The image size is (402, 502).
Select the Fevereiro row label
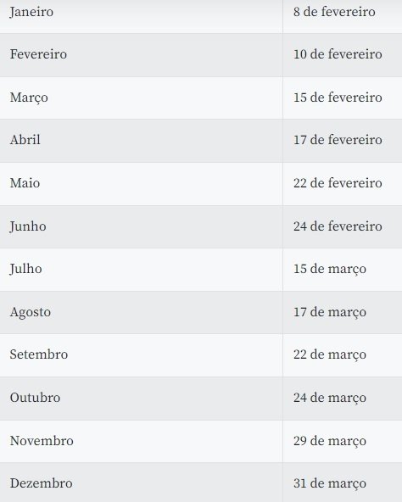pos(38,54)
